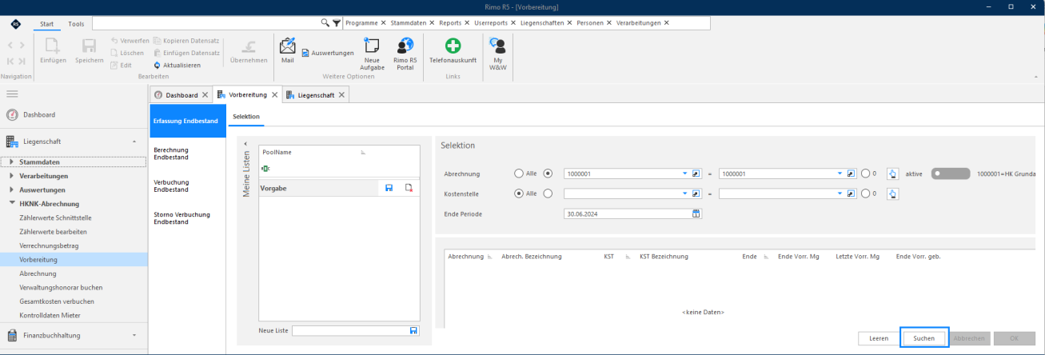Select the 0 radio in Kostenstelle row
Image resolution: width=1045 pixels, height=355 pixels.
pyautogui.click(x=865, y=193)
